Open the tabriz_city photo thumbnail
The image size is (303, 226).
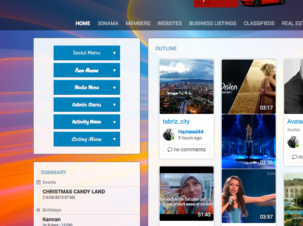pos(187,87)
